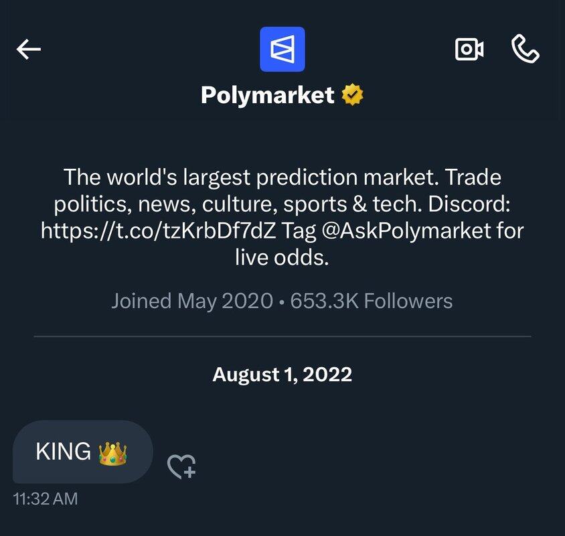Screen dimensions: 565x536
Task: Click the divider line below profile info
Action: 282,336
